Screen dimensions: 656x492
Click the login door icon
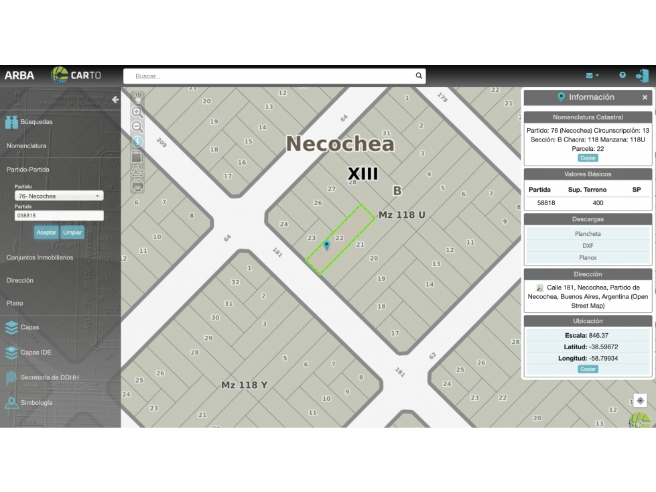pyautogui.click(x=642, y=76)
